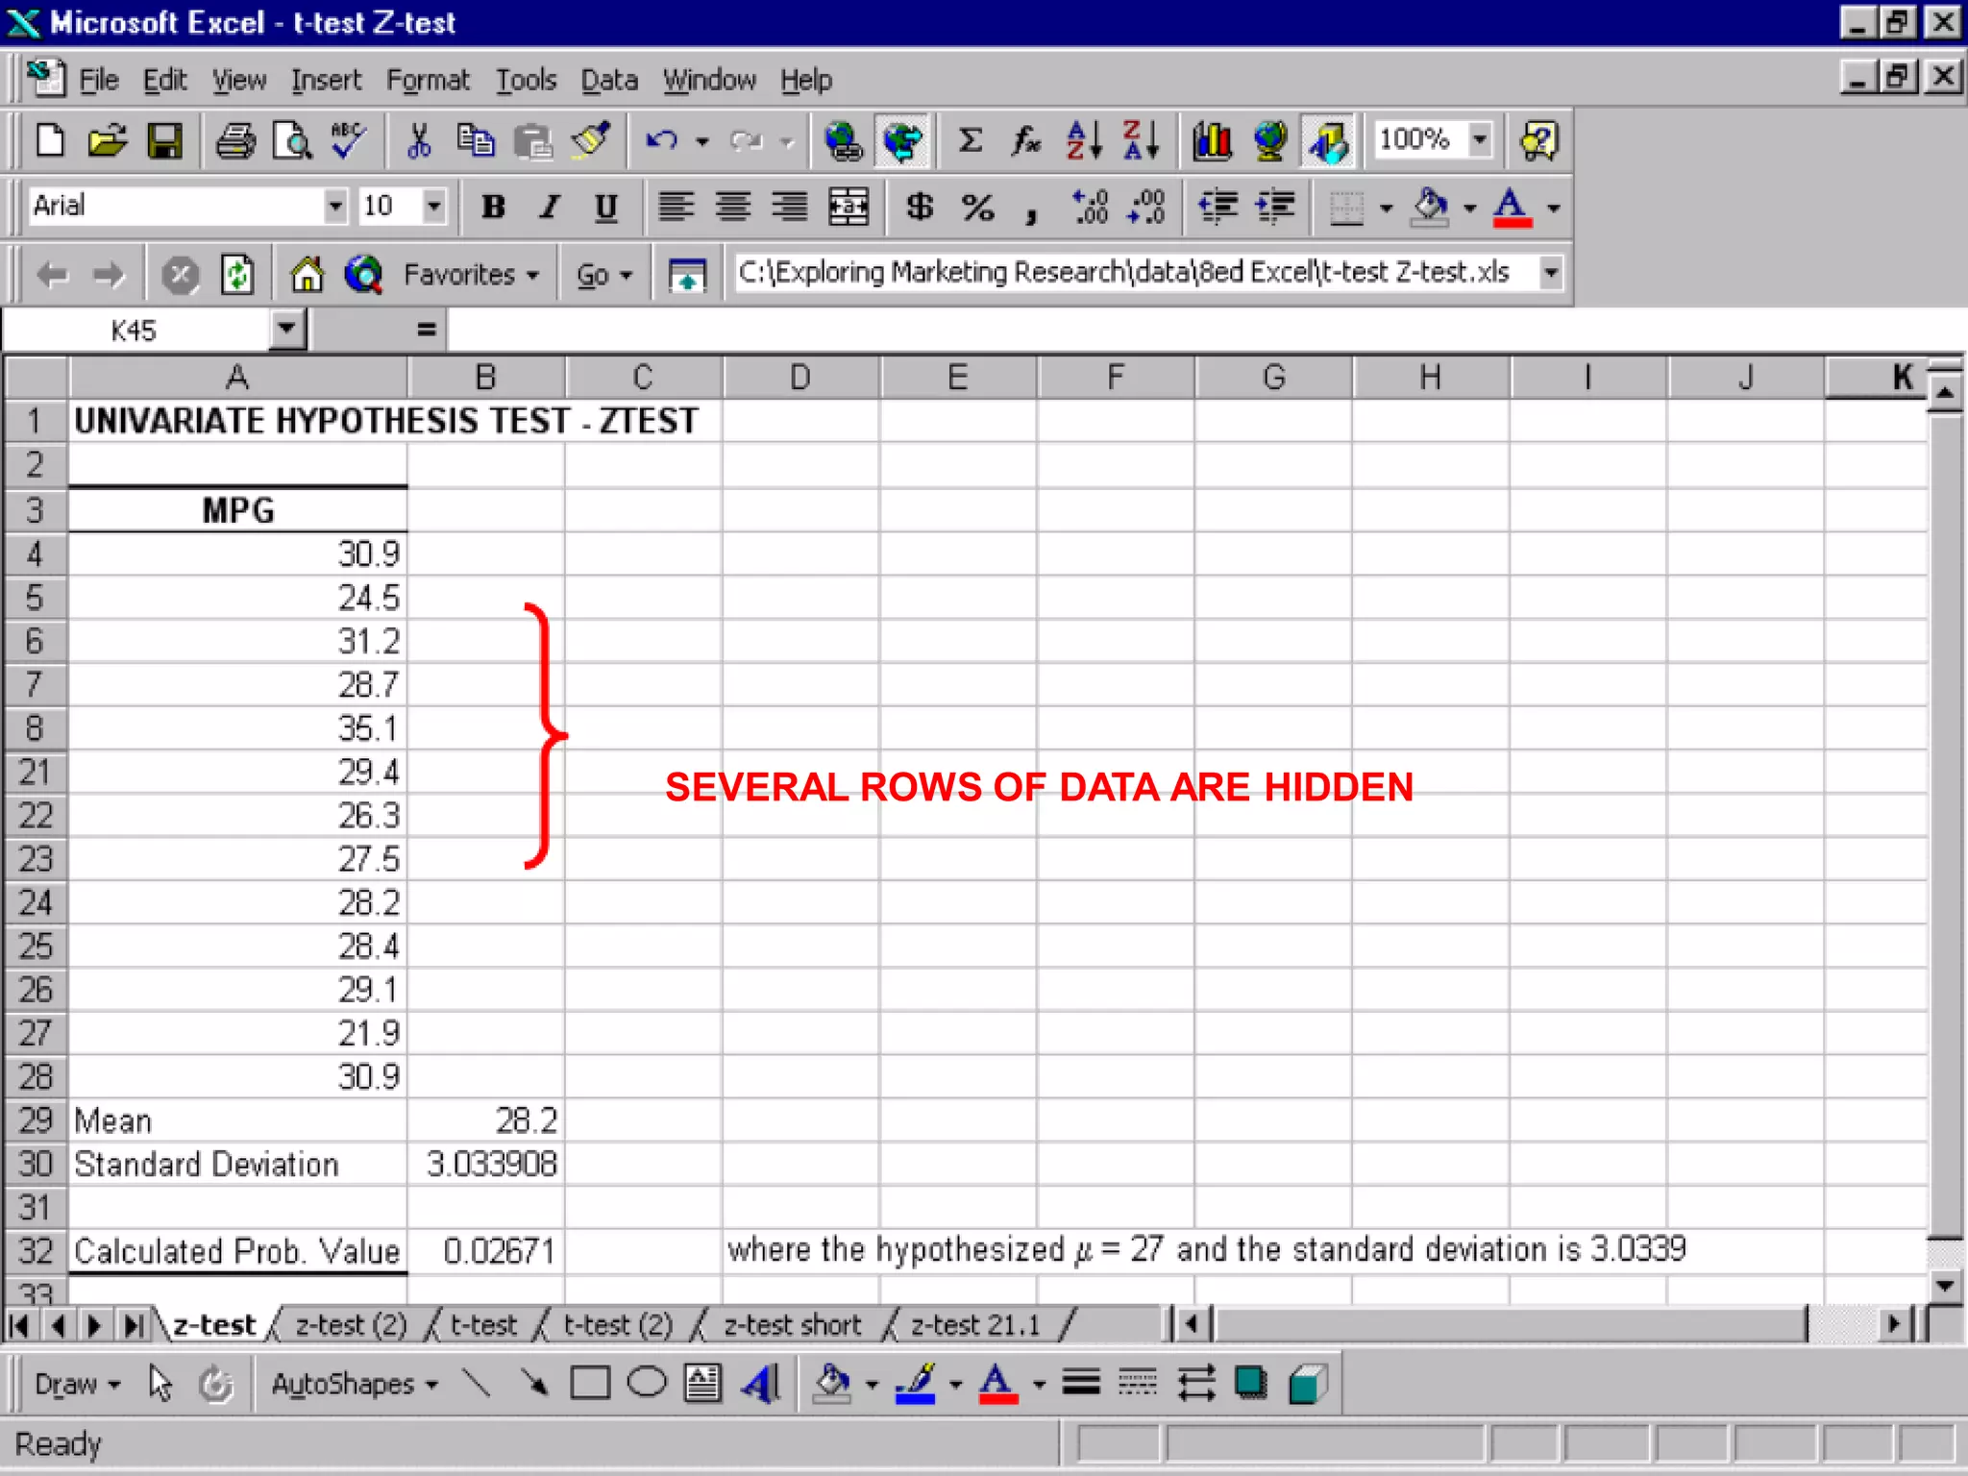The image size is (1968, 1476).
Task: Click the horizontal scrollbar right arrow
Action: [1893, 1325]
